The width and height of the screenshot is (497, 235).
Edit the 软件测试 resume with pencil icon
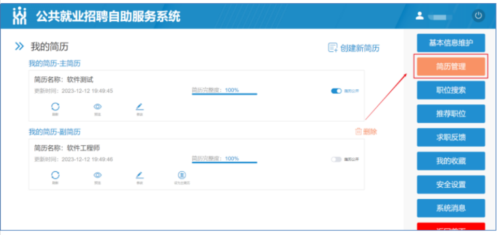(139, 106)
